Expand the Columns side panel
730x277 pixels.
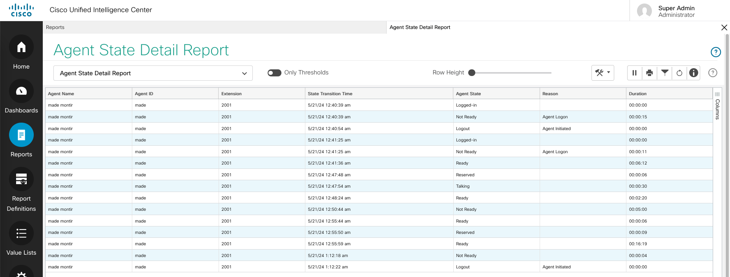[717, 106]
